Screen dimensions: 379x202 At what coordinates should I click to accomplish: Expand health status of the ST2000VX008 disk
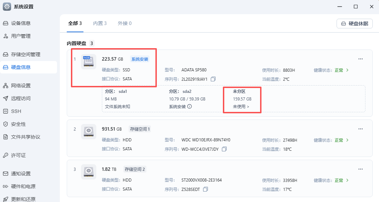(347, 180)
